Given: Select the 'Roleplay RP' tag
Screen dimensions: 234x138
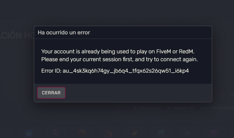Looking at the screenshot, I should [182, 108].
